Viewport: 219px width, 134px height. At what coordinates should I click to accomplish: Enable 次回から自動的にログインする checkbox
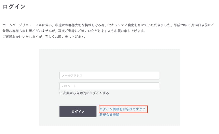pos(61,93)
